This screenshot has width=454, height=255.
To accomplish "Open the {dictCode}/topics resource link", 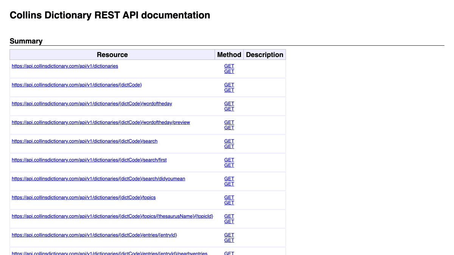I will point(84,198).
